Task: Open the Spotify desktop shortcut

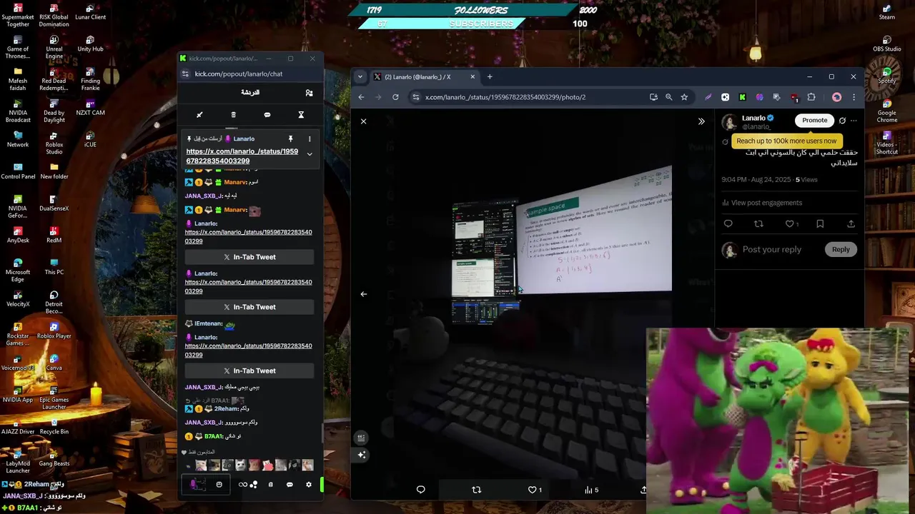Action: (x=887, y=76)
